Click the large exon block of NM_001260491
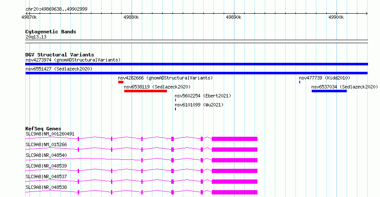 [x=234, y=139]
